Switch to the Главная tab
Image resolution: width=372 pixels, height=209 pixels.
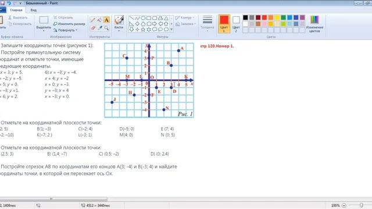(x=16, y=10)
